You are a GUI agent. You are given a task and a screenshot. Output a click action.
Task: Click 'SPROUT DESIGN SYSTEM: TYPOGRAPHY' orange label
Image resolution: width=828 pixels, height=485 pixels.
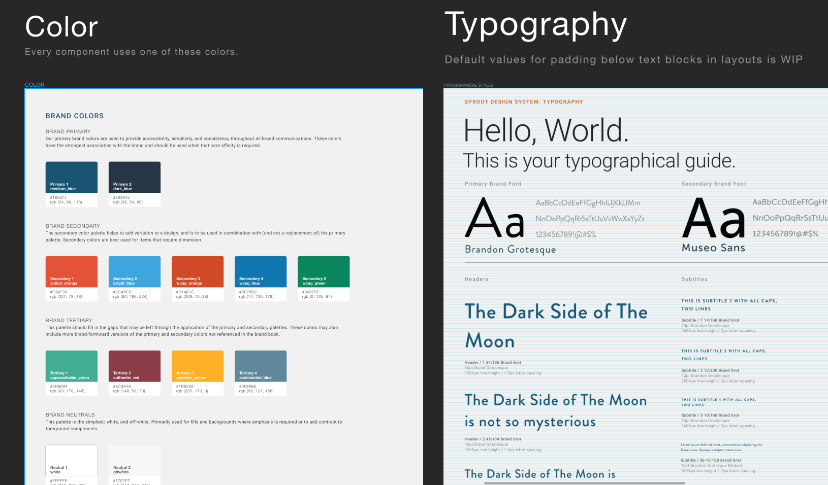pos(524,102)
